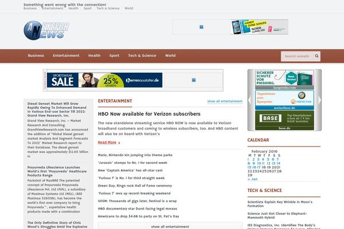Click the 'February 2016' calendar caption
This screenshot has width=344, height=229.
[x=264, y=151]
